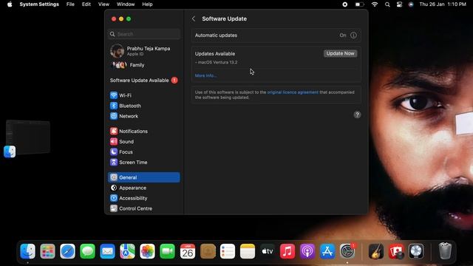Click the dark window thumbnail on desktop
Screen dimensions: 473x266
click(x=28, y=137)
